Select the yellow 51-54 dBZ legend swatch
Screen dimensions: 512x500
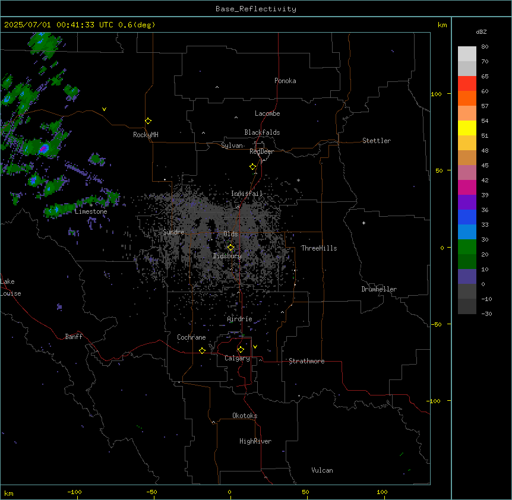[x=467, y=128]
